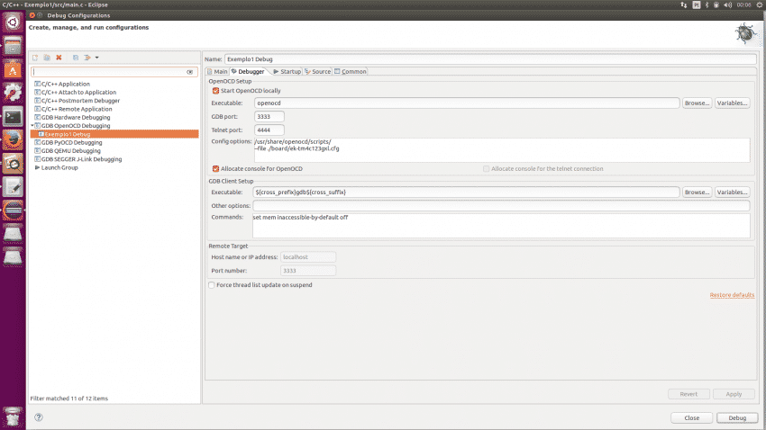Screen dimensions: 766x430
Task: Select GDB PyOCD Debugging entry
Action: click(x=71, y=142)
